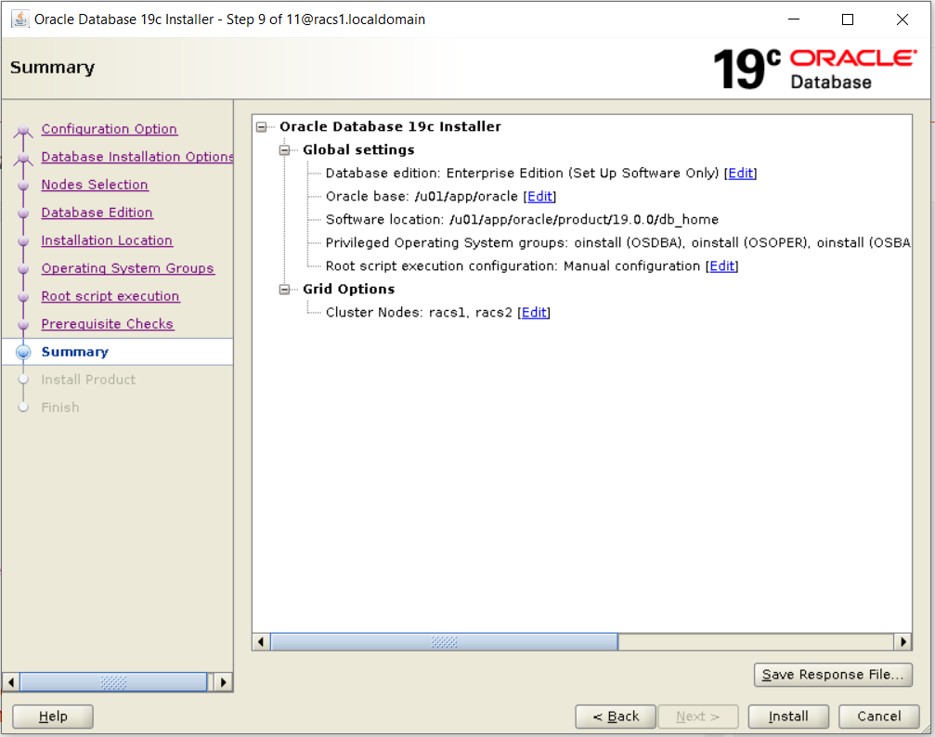The width and height of the screenshot is (935, 737).
Task: Open Help for the installer
Action: coord(53,717)
